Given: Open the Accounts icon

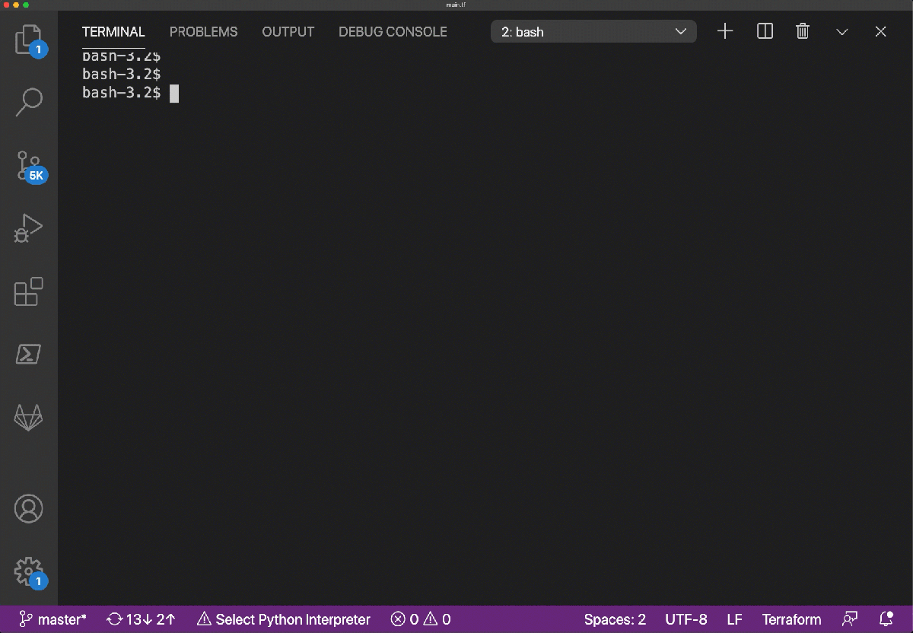Looking at the screenshot, I should coord(29,508).
